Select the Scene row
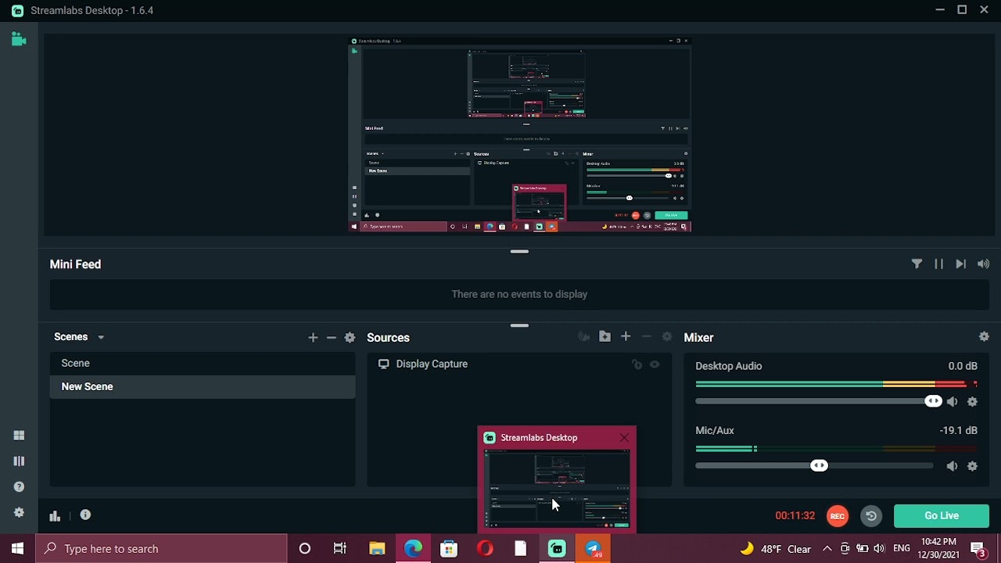 pos(203,364)
